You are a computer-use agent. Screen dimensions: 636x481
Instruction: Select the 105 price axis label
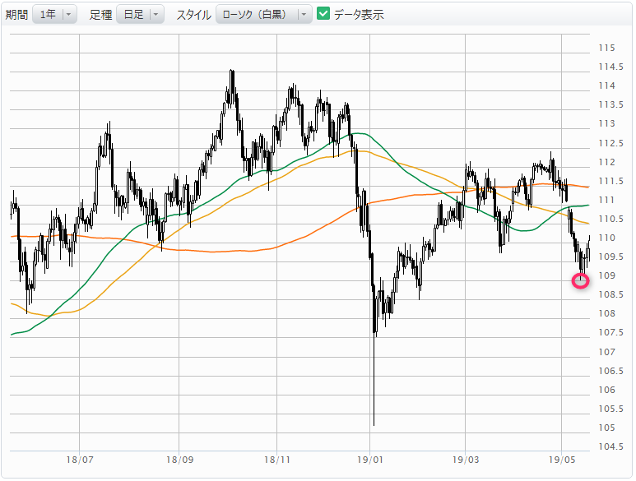click(606, 428)
